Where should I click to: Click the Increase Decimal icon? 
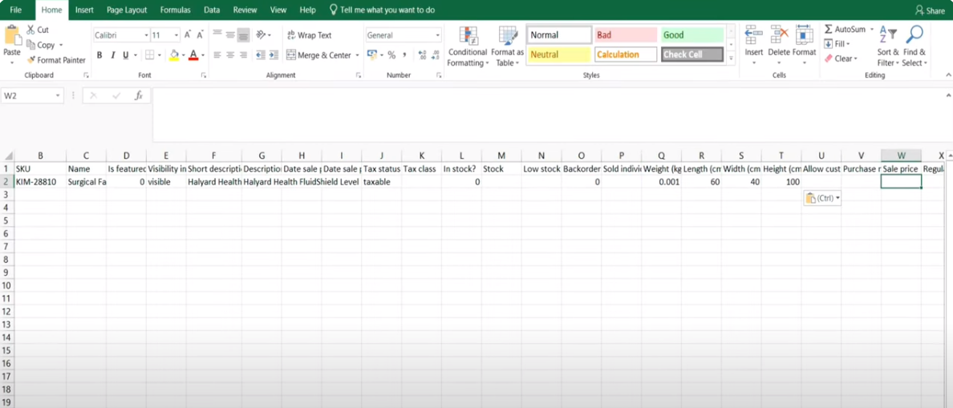point(423,55)
